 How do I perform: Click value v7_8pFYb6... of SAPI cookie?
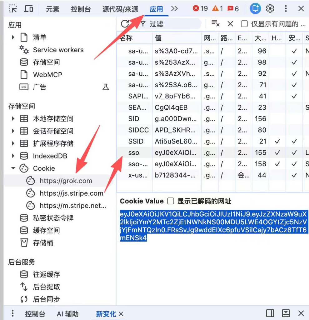click(x=175, y=96)
